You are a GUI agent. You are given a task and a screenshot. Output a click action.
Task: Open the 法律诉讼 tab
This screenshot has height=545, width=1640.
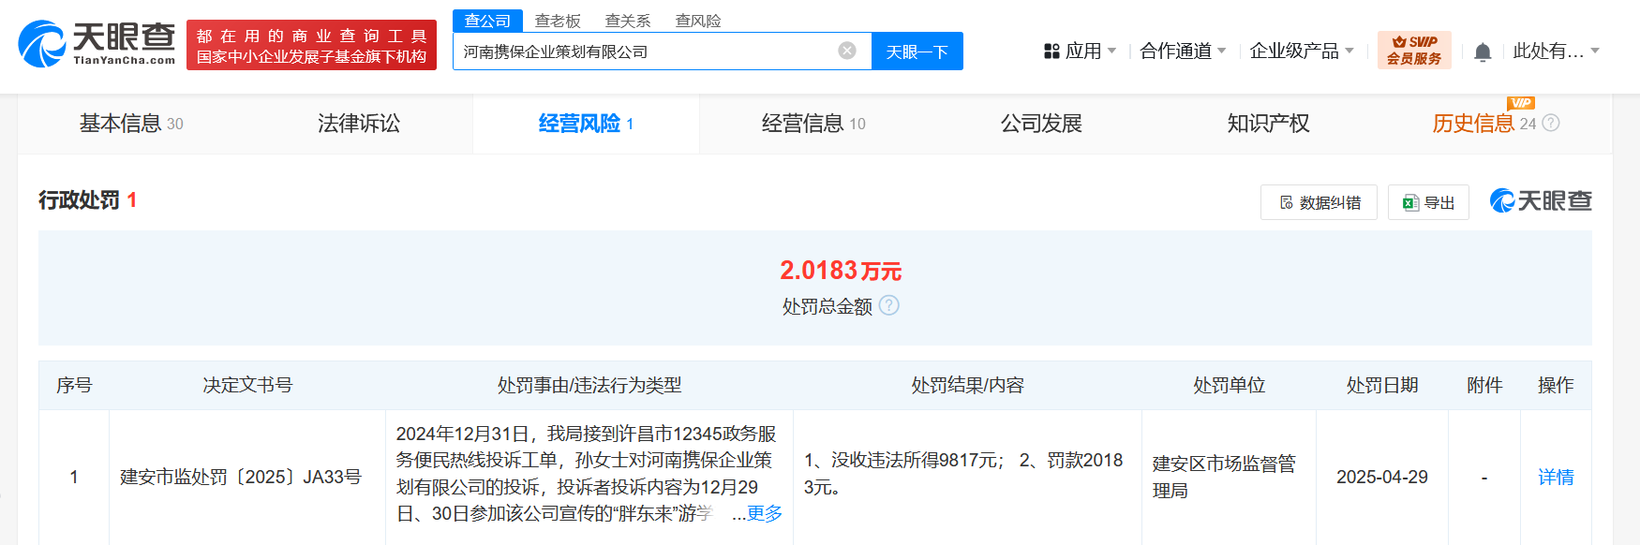coord(359,124)
